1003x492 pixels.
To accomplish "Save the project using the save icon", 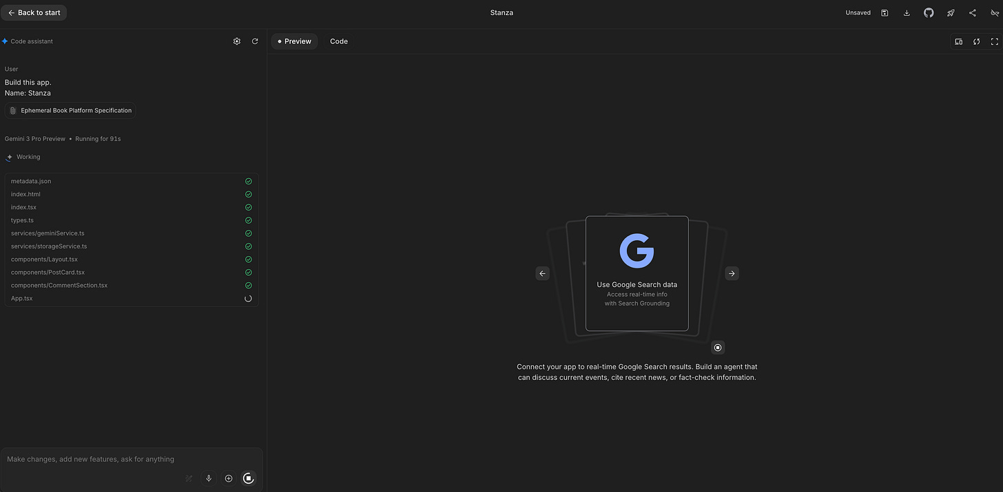I will pos(885,12).
